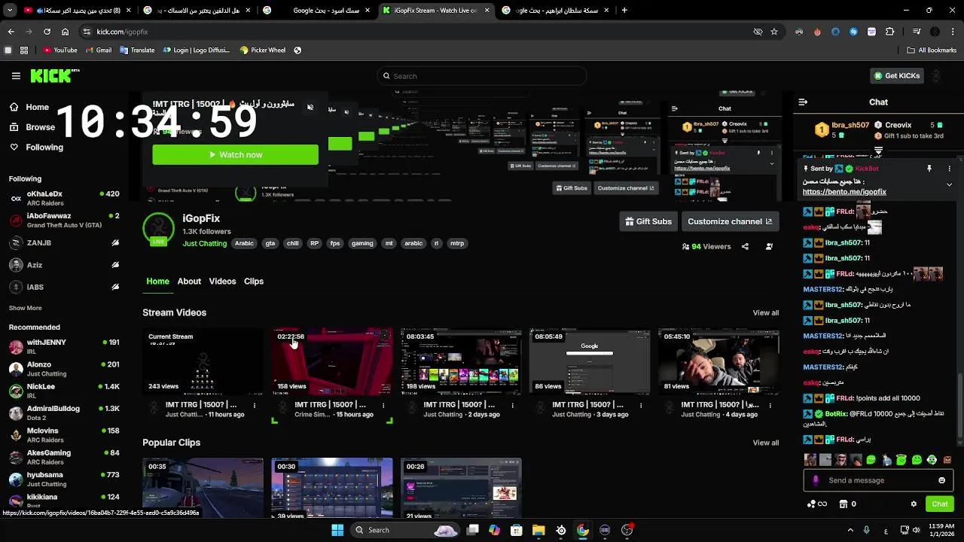Screen dimensions: 964x542
Task: Open pinned message three-dot options
Action: click(x=950, y=169)
